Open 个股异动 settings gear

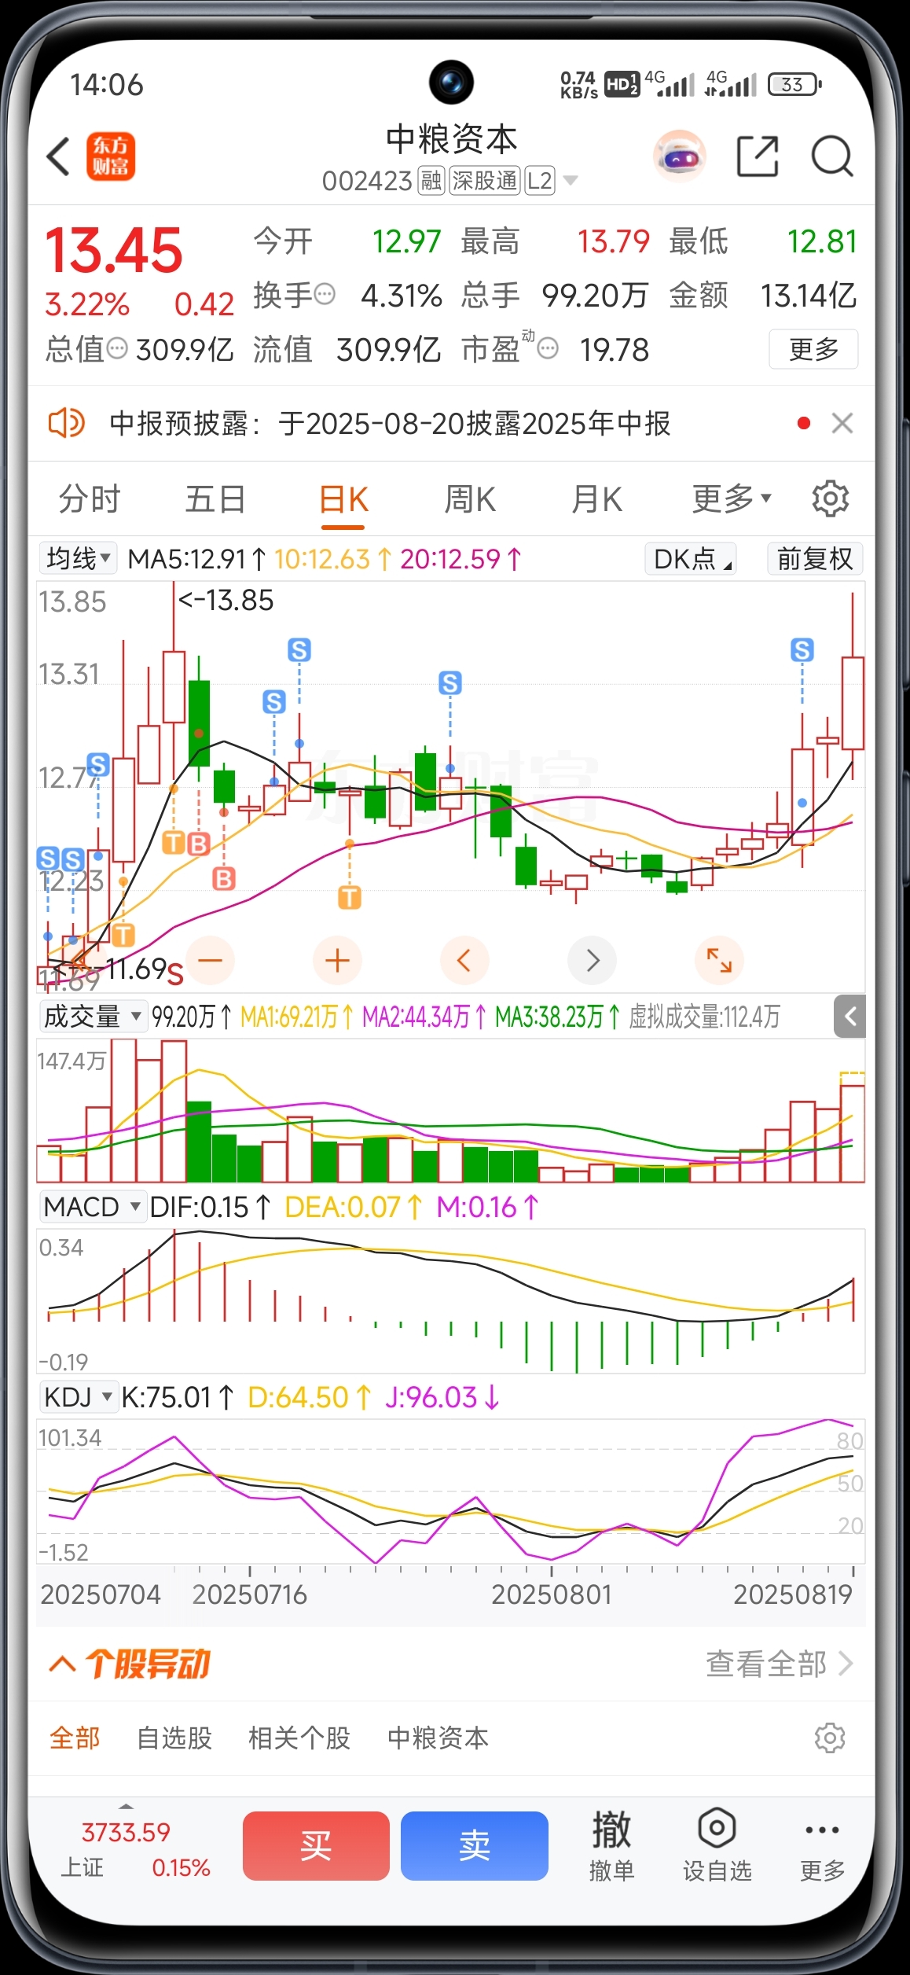(x=830, y=1738)
